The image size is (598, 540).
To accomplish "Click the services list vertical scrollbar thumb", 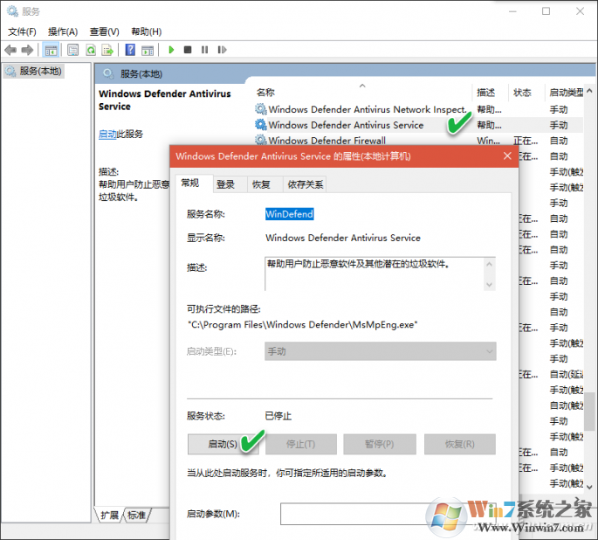I will [589, 412].
